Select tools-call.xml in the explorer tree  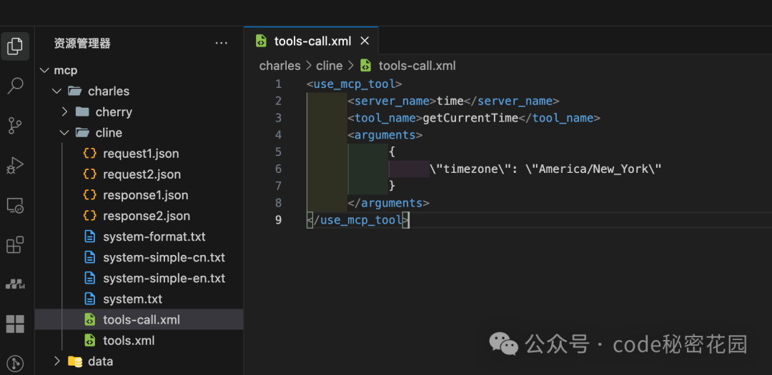140,320
